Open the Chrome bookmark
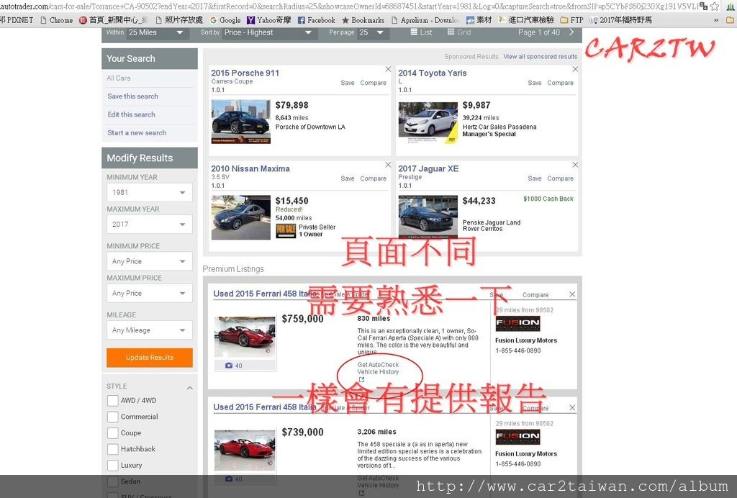The height and width of the screenshot is (498, 737). coord(57,20)
